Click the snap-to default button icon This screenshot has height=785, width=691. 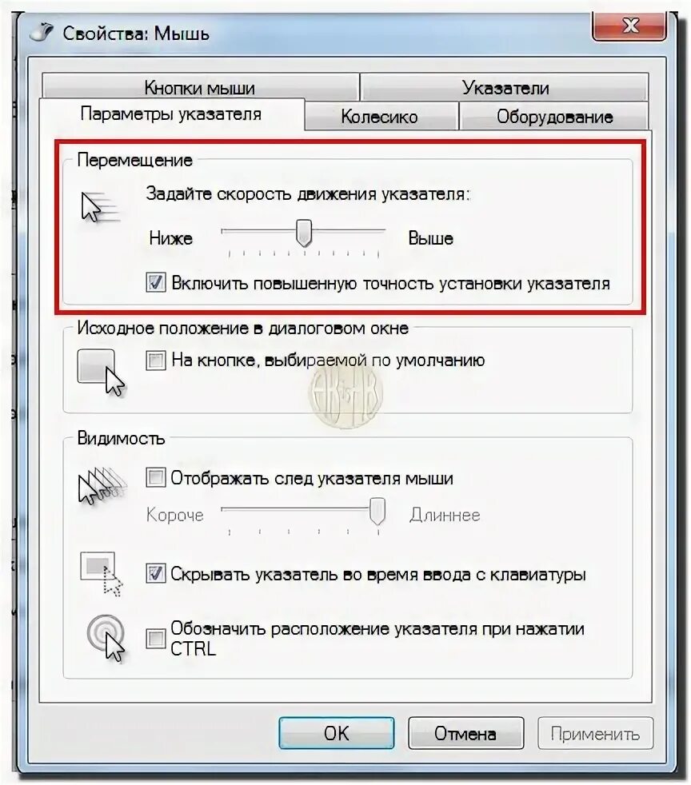tap(101, 373)
